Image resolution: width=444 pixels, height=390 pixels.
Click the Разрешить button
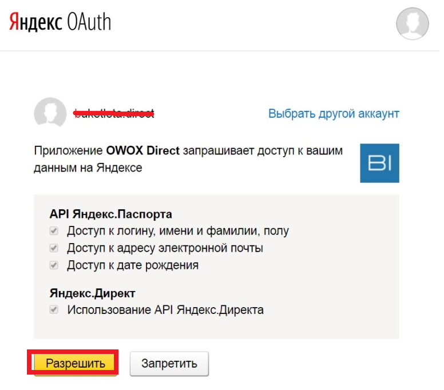point(75,363)
